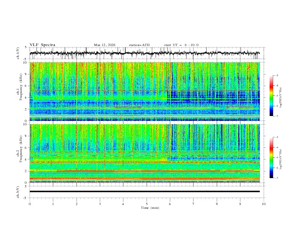This screenshot has height=229, width=297.
Task: Click time axis tick label "2"
Action: [76, 204]
